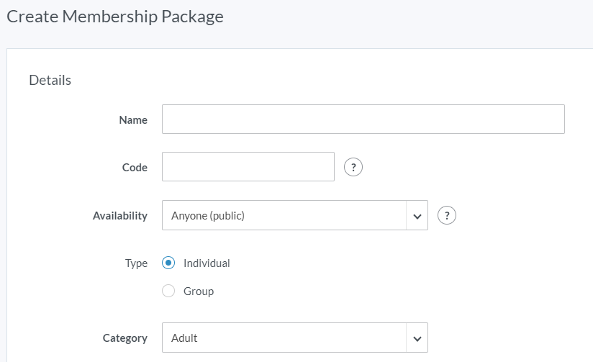This screenshot has width=593, height=362.
Task: Click the 'Adult' category select box
Action: coord(284,338)
